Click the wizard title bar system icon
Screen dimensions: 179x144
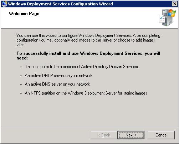4,4
